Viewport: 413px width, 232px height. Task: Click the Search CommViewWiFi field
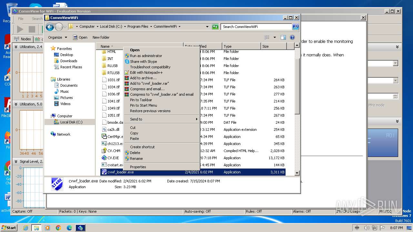[257, 27]
